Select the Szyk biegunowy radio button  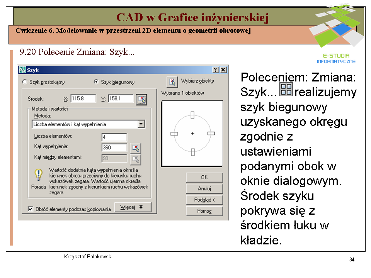(x=96, y=82)
